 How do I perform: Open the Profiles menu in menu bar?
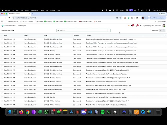pyautogui.click(x=42, y=10)
